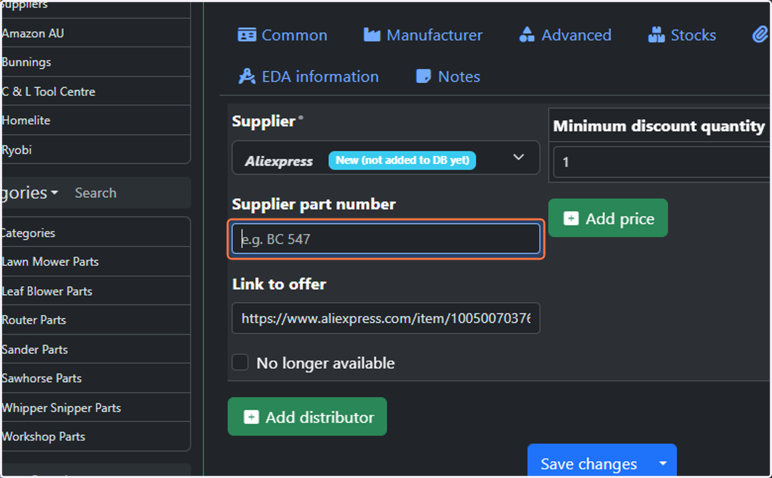
Task: Select Whipper Snipper Parts category
Action: [x=95, y=407]
